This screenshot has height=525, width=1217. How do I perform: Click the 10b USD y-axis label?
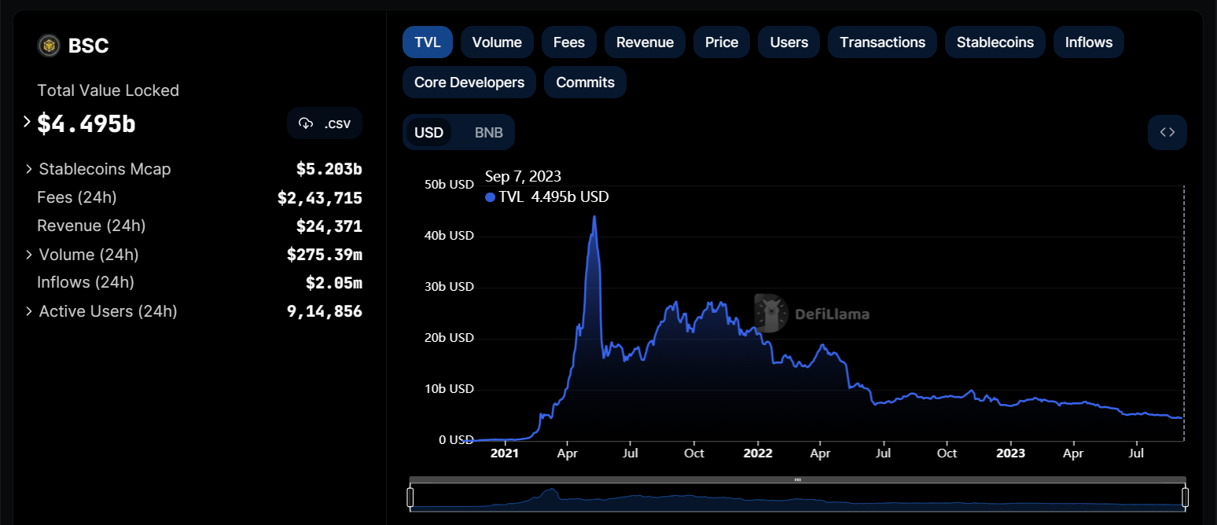(449, 389)
